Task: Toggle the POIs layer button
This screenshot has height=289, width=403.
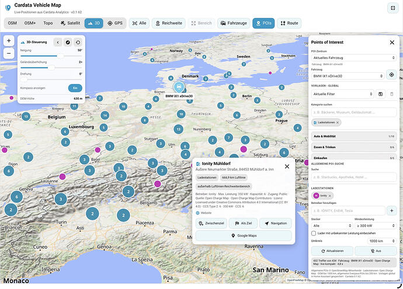Action: [x=263, y=23]
